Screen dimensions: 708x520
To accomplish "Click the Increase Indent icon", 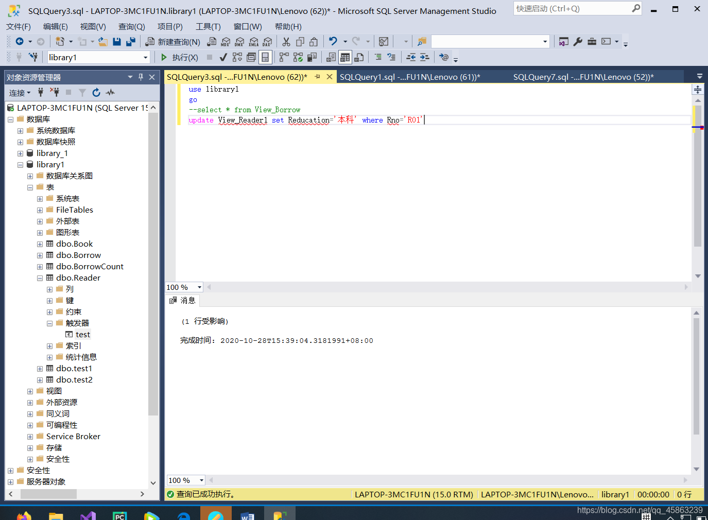I will [424, 57].
